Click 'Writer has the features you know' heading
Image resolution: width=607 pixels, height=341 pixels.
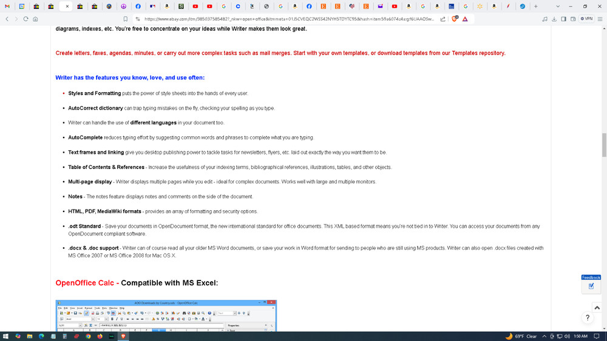coord(130,78)
